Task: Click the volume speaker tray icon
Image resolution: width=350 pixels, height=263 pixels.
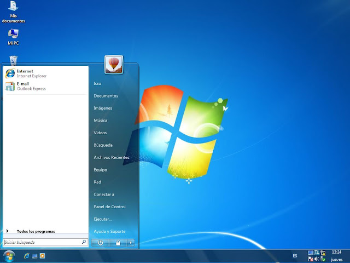Action: (x=317, y=259)
